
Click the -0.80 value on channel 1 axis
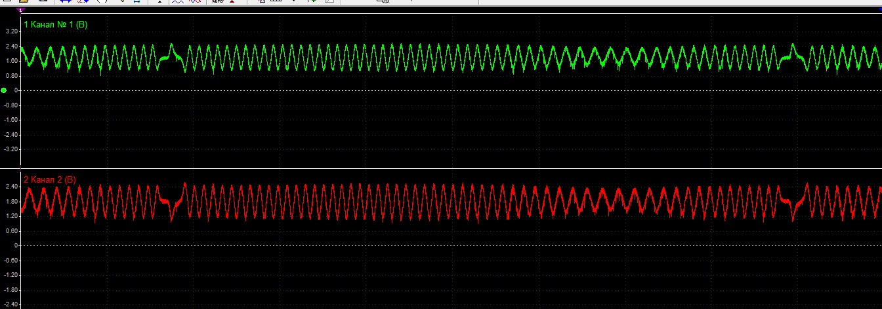point(10,105)
